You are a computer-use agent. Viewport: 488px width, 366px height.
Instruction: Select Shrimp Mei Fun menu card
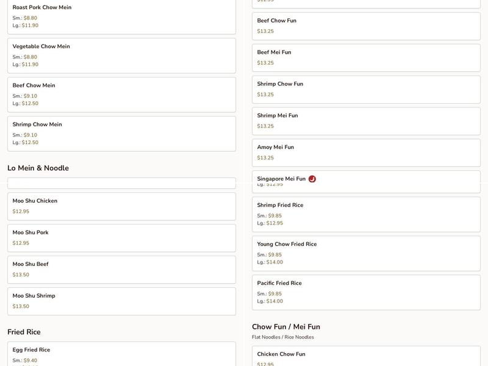pyautogui.click(x=366, y=121)
